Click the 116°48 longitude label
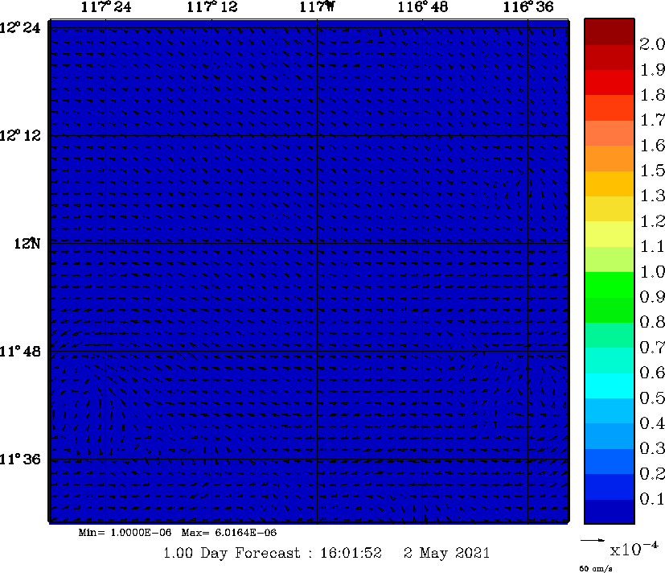 422,7
